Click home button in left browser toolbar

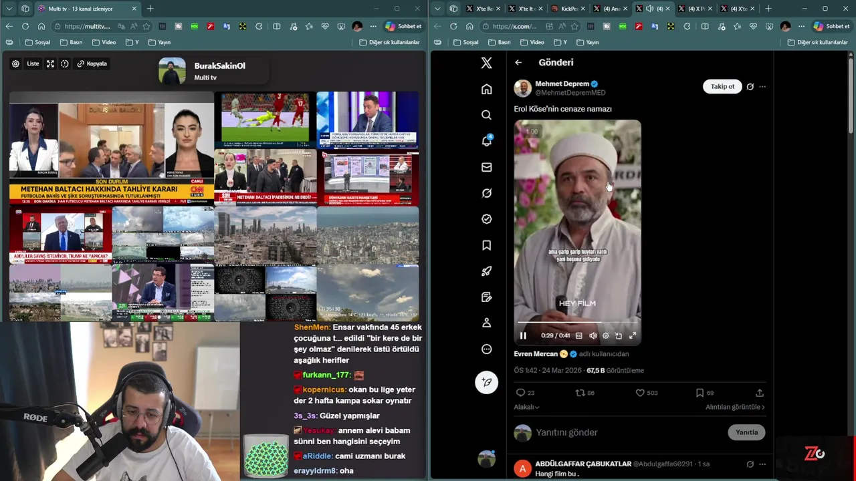pyautogui.click(x=41, y=26)
